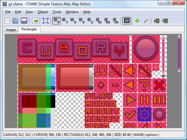Select grid size 64 toggle
187x140 pixels.
tap(116, 21)
